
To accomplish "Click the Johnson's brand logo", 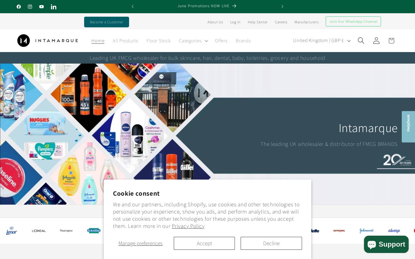I will coord(367,231).
